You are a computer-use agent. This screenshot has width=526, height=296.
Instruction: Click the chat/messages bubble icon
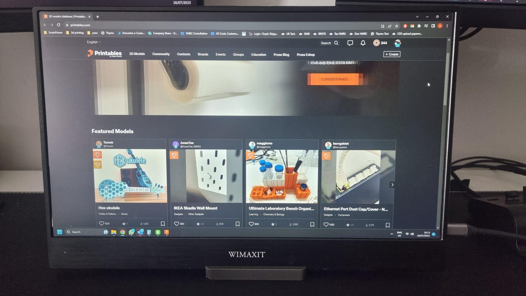[x=350, y=43]
